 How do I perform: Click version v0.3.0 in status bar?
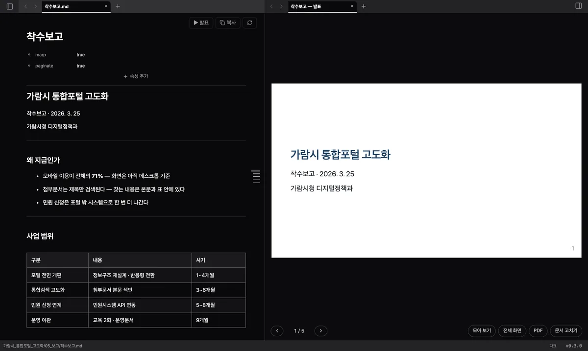(x=574, y=346)
